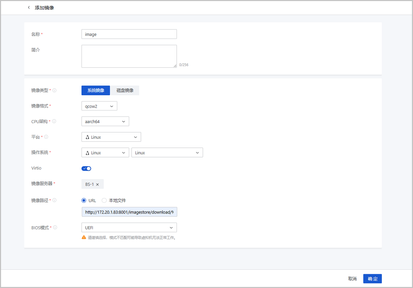413x288 pixels.
Task: Select the 本地文件 radio option
Action: click(x=104, y=200)
